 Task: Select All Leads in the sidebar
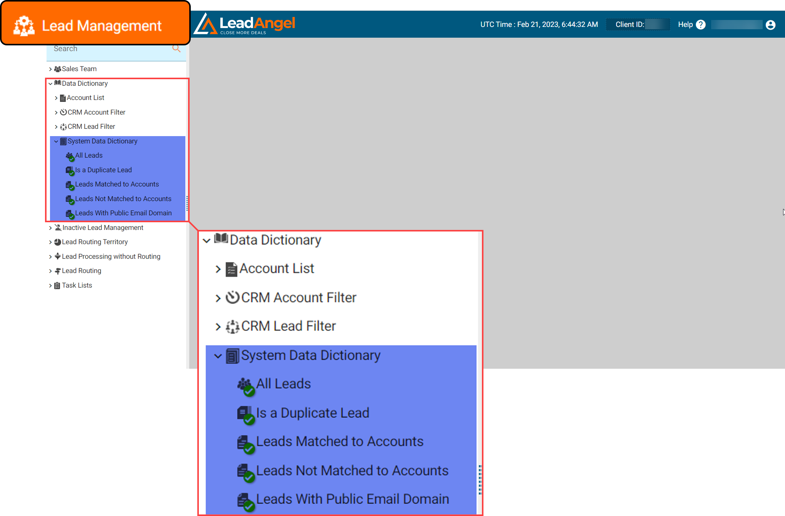coord(89,155)
